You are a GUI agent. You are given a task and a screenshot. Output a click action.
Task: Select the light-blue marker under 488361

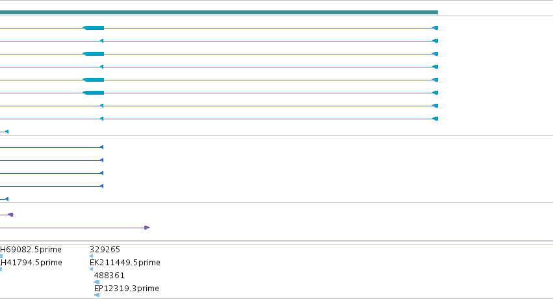[x=96, y=282]
